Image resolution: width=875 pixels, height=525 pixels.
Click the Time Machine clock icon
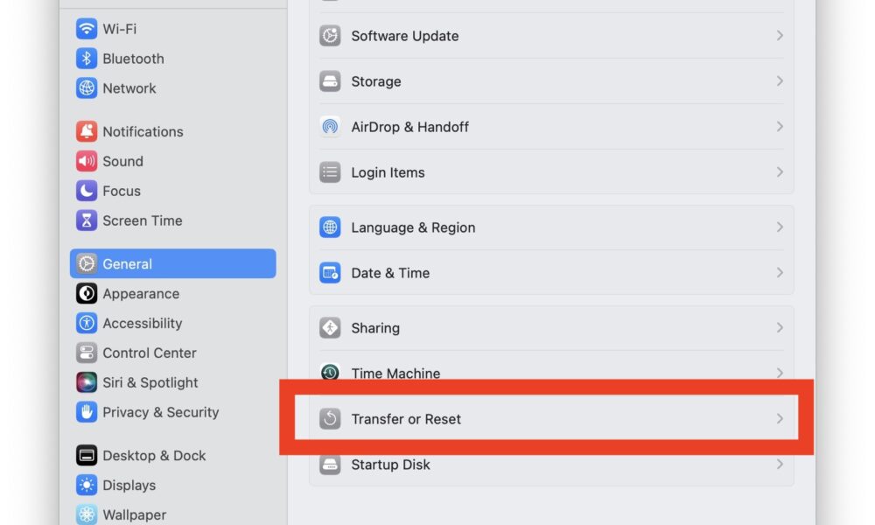click(330, 372)
